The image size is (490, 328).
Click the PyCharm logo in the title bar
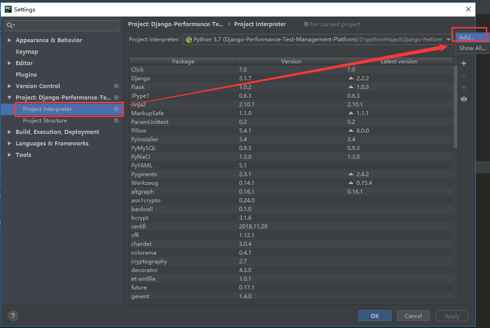[8, 9]
